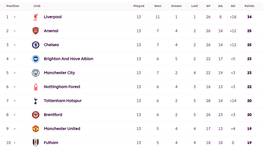263x148 pixels.
Task: Sort table by Points column header
Action: click(249, 6)
